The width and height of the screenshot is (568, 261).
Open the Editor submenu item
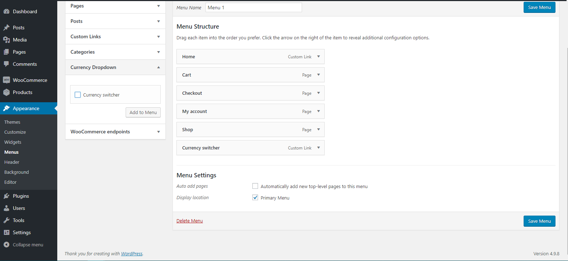click(x=10, y=182)
